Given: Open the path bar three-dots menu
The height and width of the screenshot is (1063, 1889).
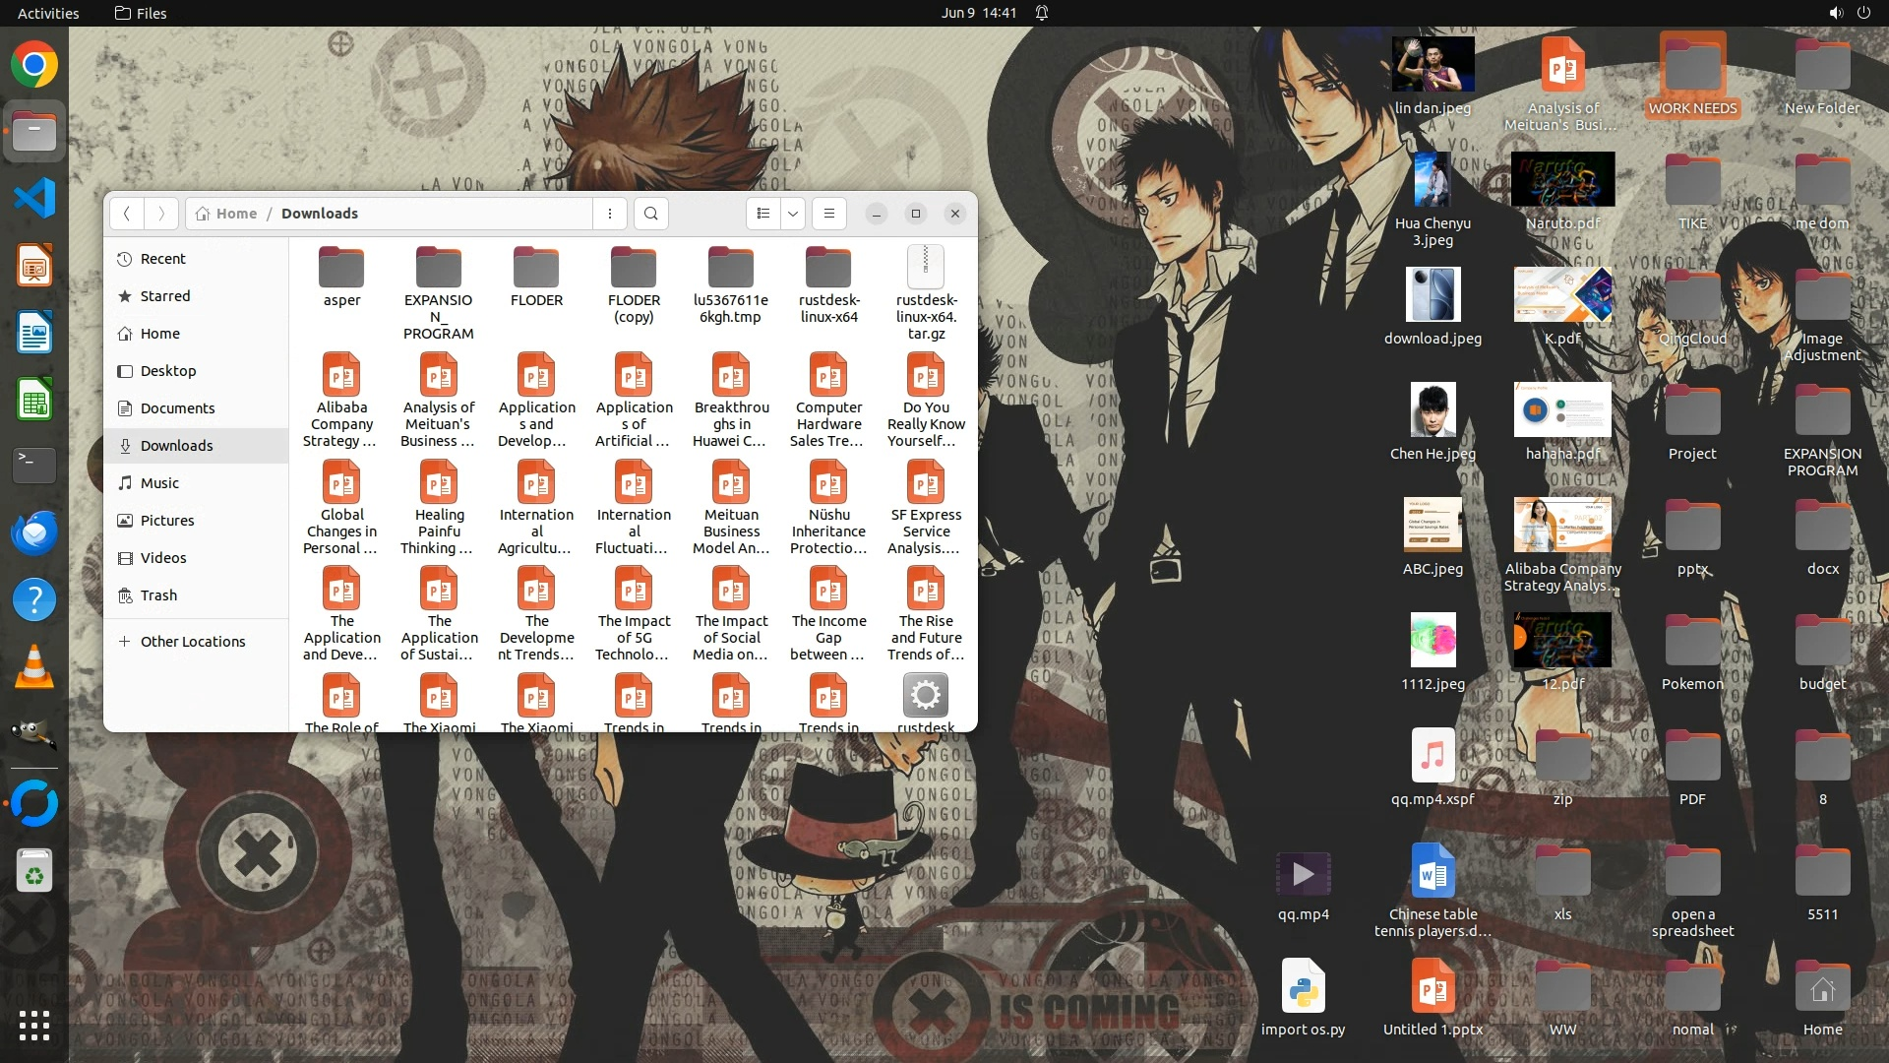Looking at the screenshot, I should [610, 214].
